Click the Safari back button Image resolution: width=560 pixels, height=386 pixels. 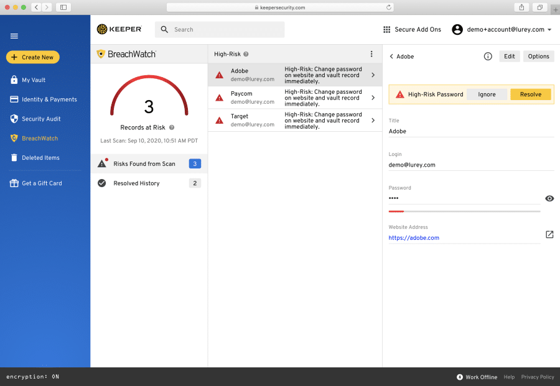pos(36,7)
